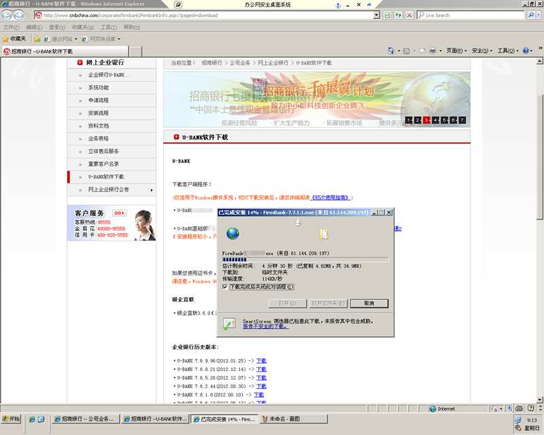Open the recent pages dropdown arrow

tap(28, 15)
